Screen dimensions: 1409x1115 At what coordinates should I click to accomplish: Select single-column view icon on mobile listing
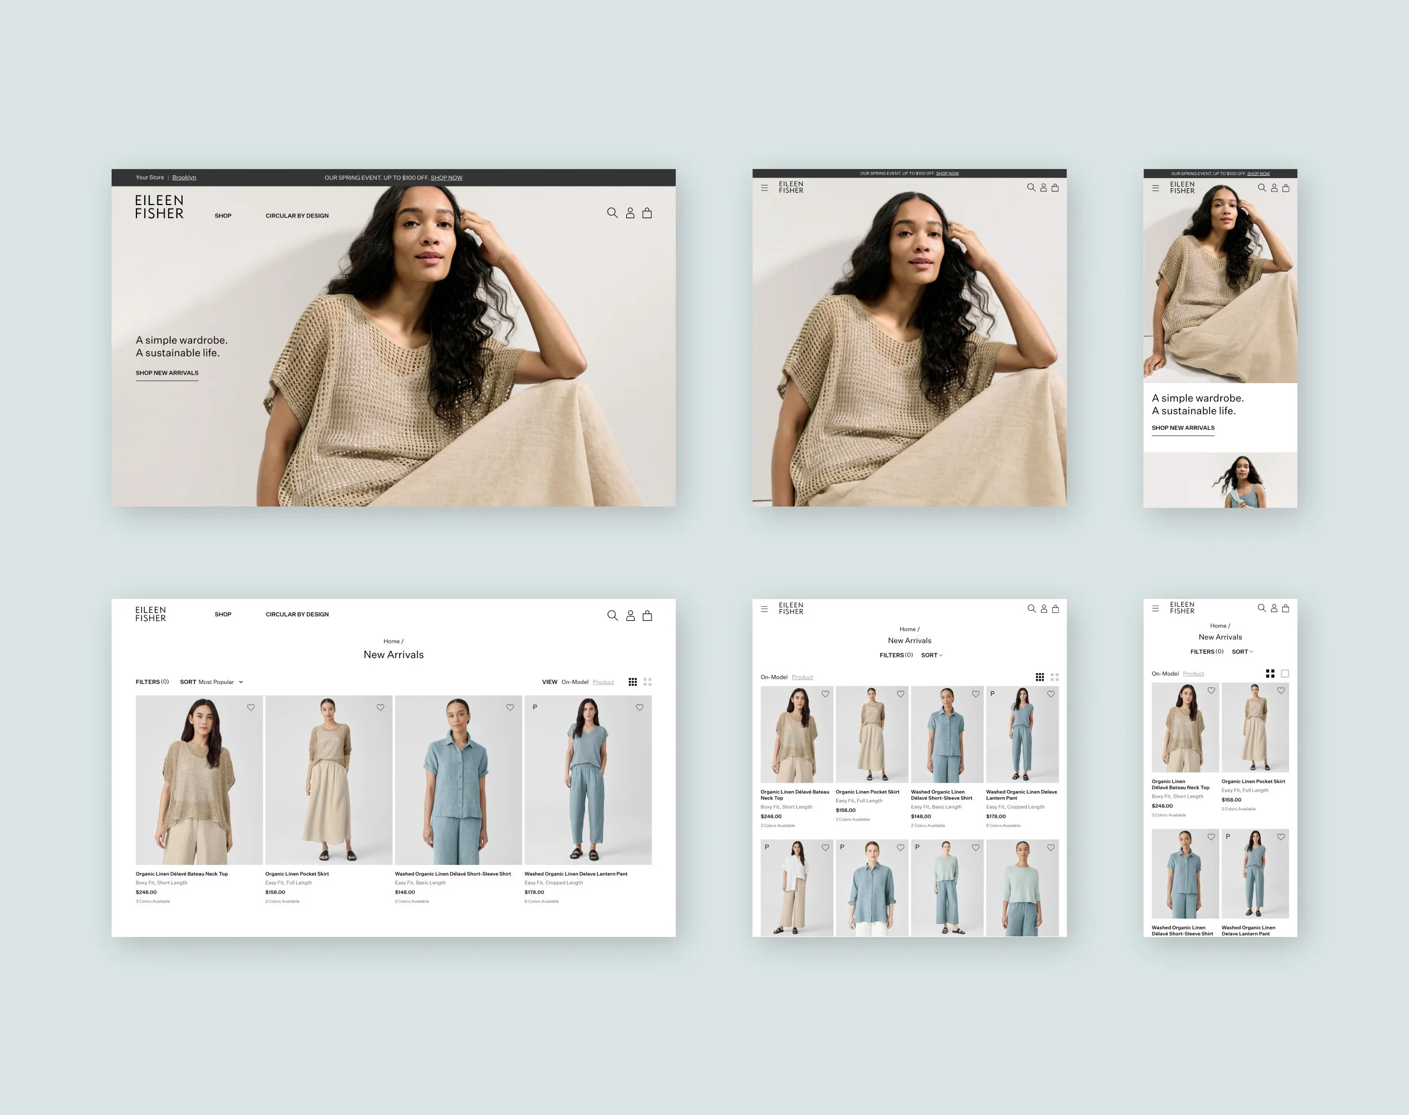click(x=1285, y=673)
